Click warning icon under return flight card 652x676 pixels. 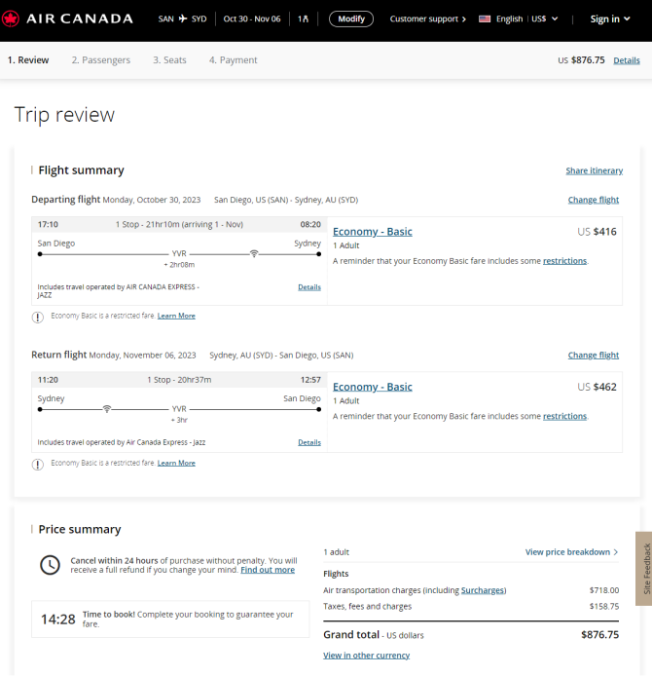(x=38, y=465)
